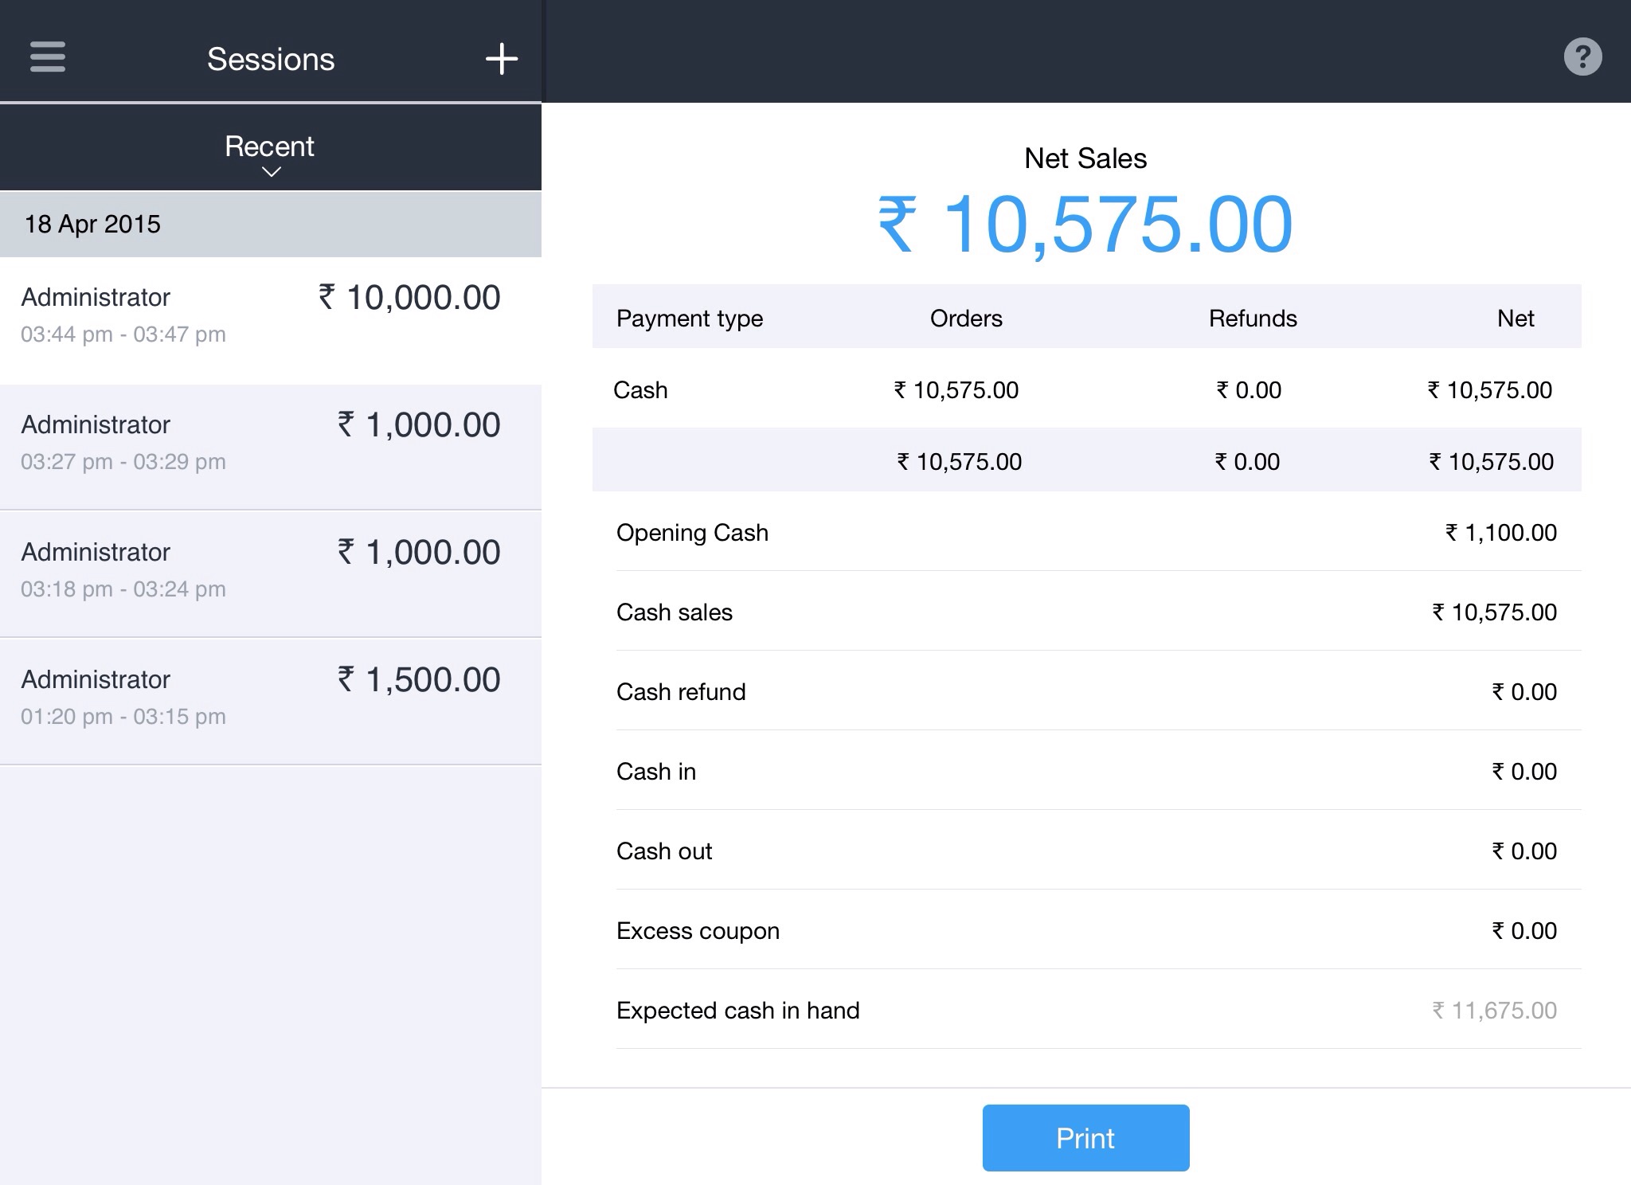
Task: Expand the Recent filter dropdown
Action: pyautogui.click(x=269, y=147)
